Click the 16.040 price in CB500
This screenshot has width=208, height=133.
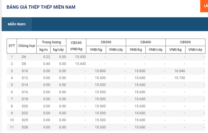[179, 71]
